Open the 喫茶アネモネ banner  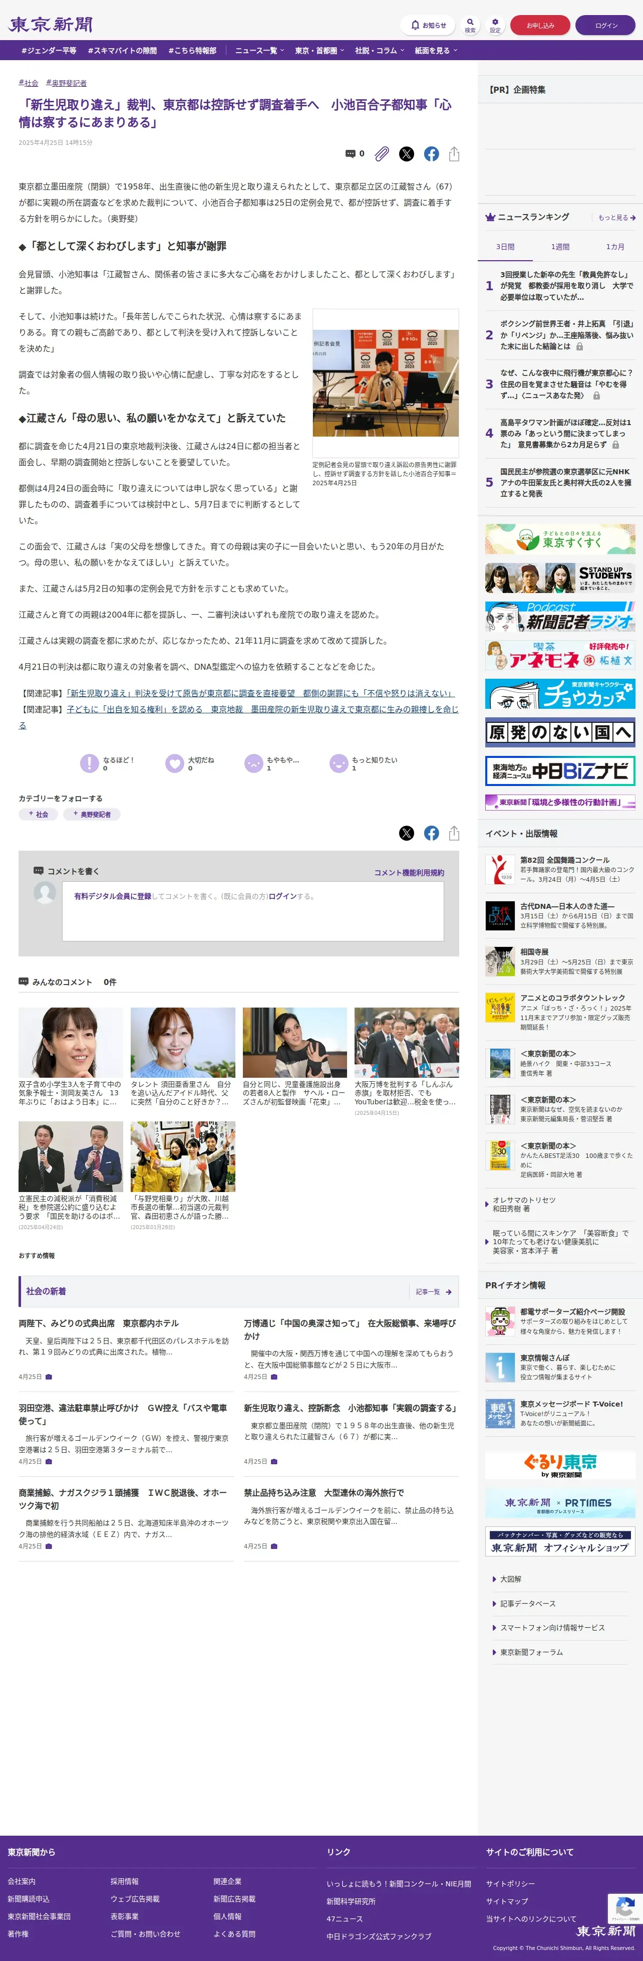tap(560, 655)
